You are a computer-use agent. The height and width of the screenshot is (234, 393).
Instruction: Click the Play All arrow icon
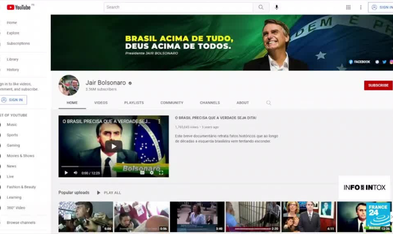pyautogui.click(x=99, y=193)
